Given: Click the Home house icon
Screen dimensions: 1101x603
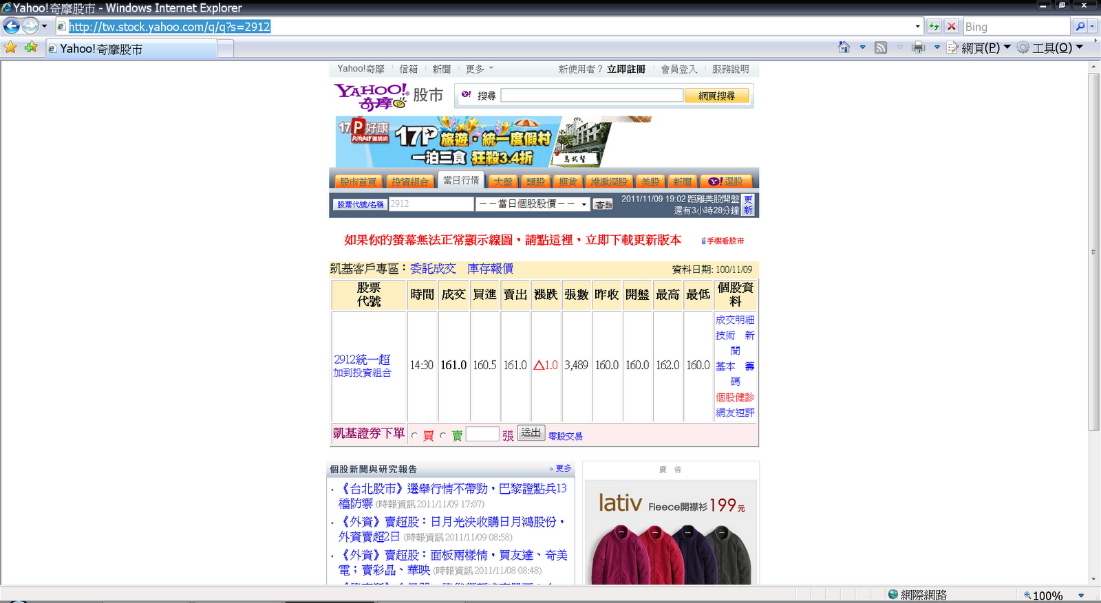Looking at the screenshot, I should (844, 47).
